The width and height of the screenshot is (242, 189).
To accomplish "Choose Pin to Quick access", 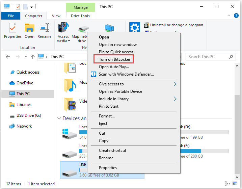I will pyautogui.click(x=134, y=52).
